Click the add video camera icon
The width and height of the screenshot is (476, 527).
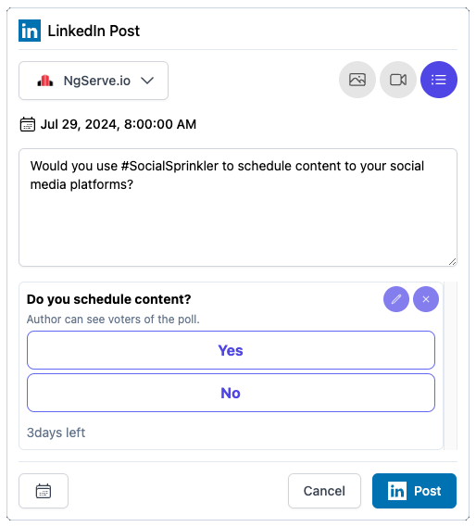point(398,80)
